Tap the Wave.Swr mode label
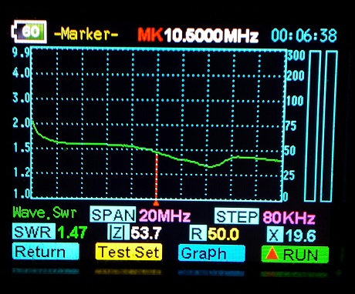 [45, 212]
